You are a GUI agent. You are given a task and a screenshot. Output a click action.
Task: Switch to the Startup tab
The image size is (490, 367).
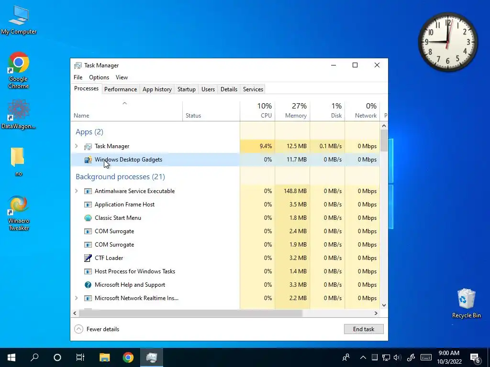(187, 89)
